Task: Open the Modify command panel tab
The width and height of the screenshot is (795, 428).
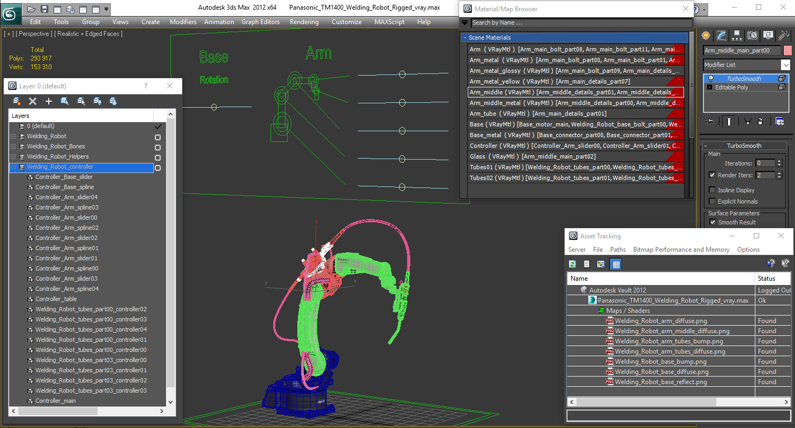Action: [x=722, y=35]
